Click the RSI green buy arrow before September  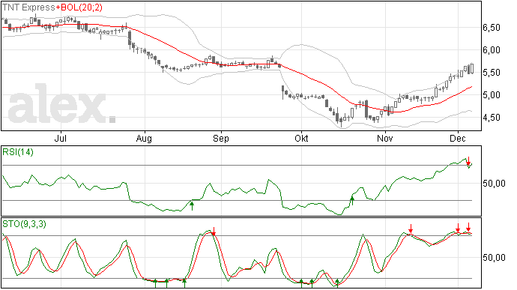coord(193,206)
